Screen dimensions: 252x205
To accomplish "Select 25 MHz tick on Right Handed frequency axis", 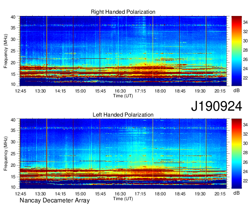I will tap(13, 51).
